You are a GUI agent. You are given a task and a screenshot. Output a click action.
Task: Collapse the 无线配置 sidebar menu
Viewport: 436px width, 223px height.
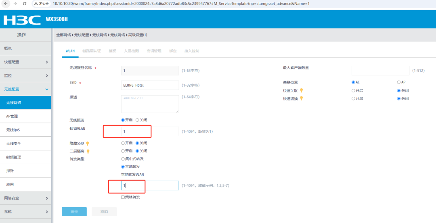click(x=25, y=89)
